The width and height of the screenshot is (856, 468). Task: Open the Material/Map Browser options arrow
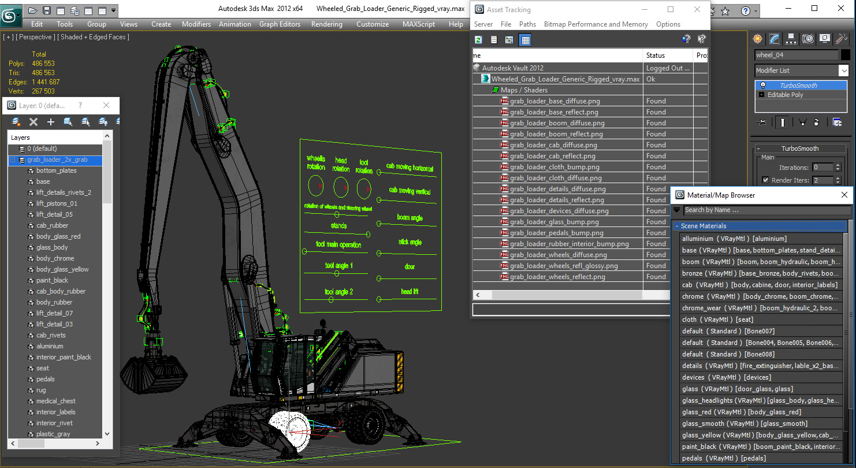(676, 210)
